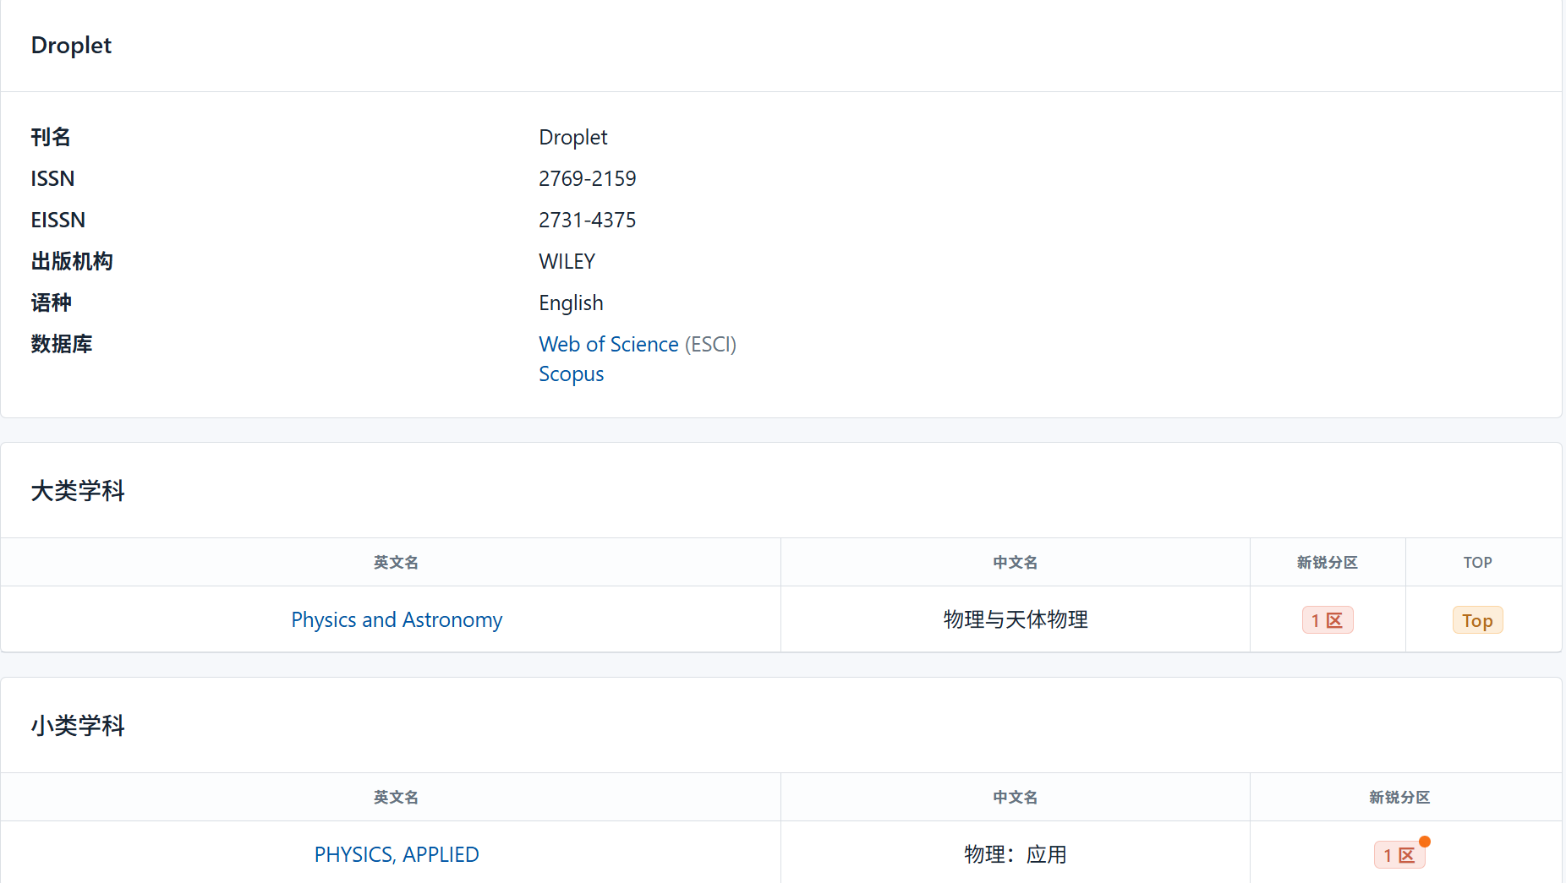1566x883 pixels.
Task: Click the EISSN value 2731-4375
Action: click(x=587, y=221)
